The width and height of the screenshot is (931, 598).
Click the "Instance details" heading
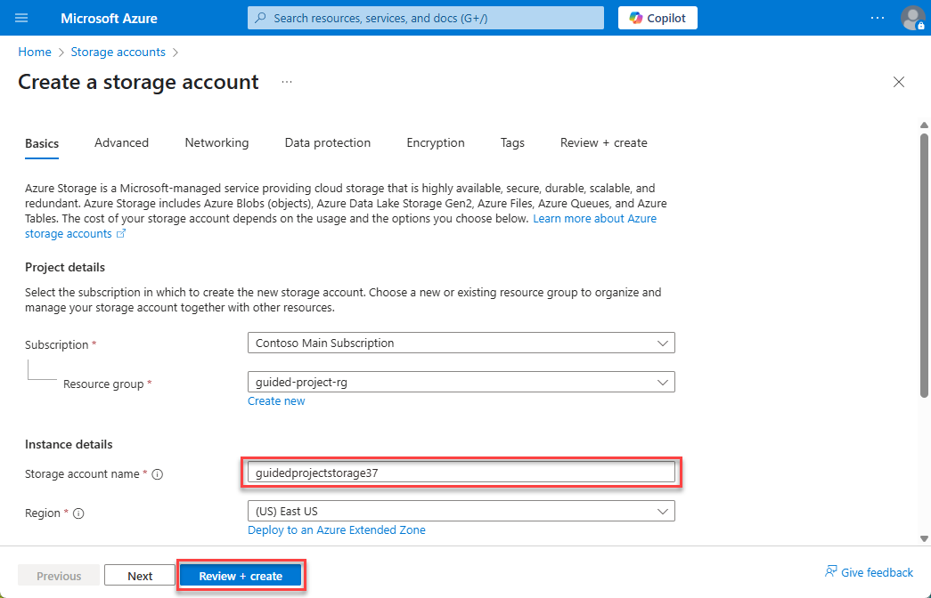[69, 444]
